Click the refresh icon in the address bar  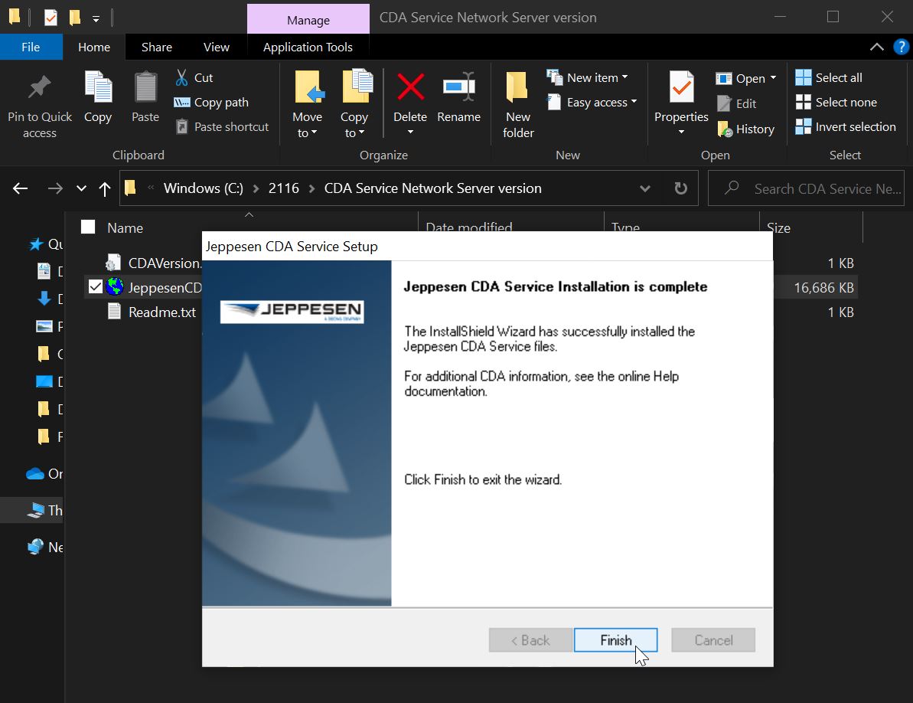tap(680, 188)
